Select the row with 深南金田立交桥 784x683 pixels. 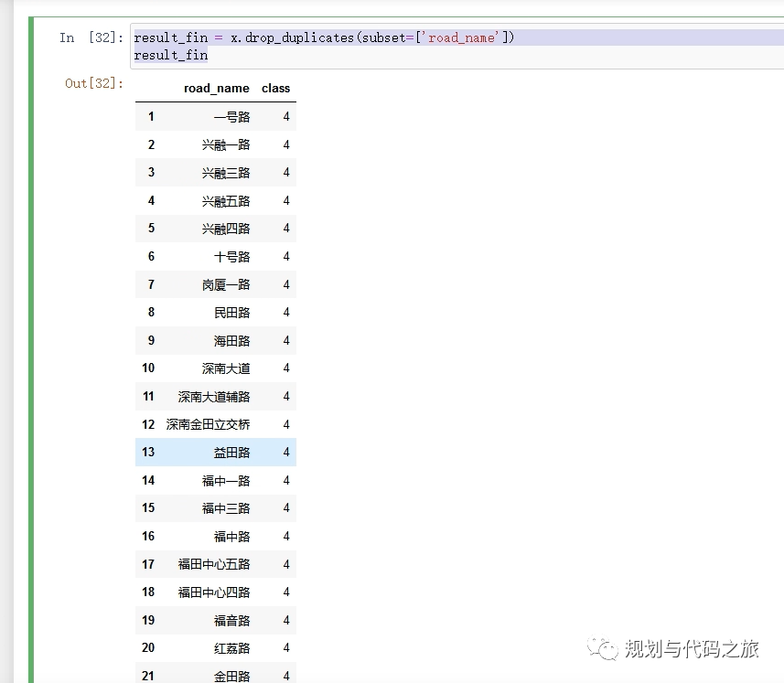tap(216, 424)
